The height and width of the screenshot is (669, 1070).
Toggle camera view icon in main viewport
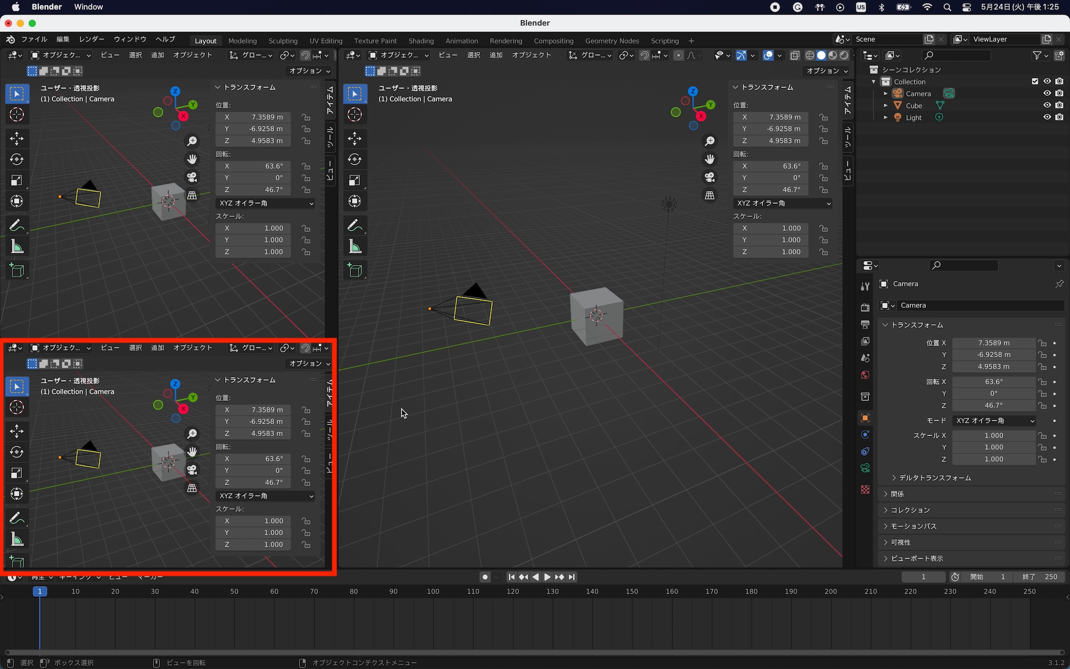point(709,177)
